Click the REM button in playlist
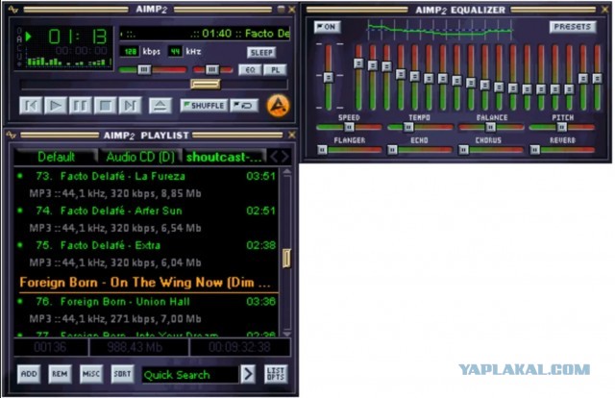Image resolution: width=615 pixels, height=398 pixels. click(60, 374)
